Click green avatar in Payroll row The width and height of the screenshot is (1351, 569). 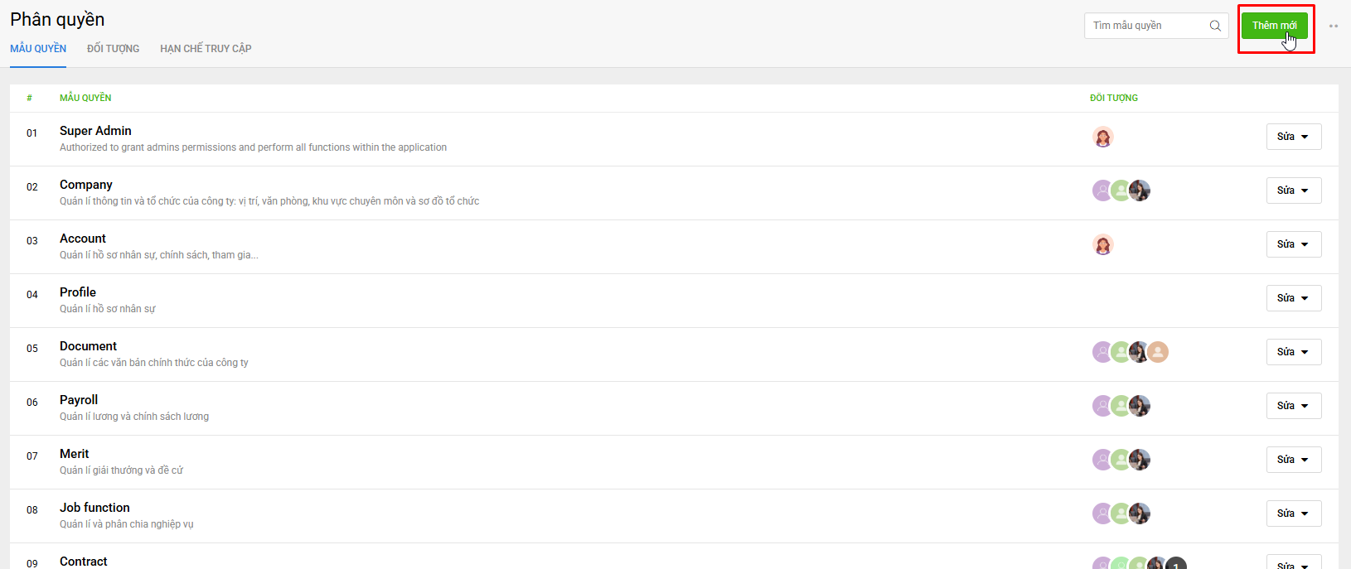(x=1120, y=406)
